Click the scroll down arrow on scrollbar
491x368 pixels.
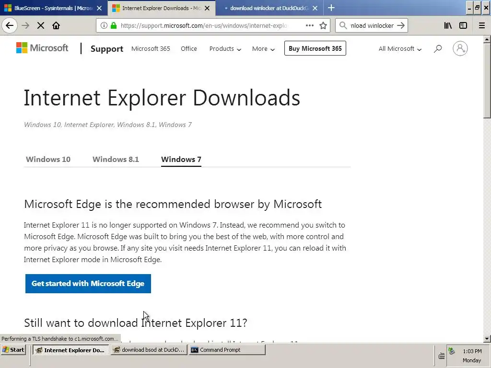[x=487, y=339]
